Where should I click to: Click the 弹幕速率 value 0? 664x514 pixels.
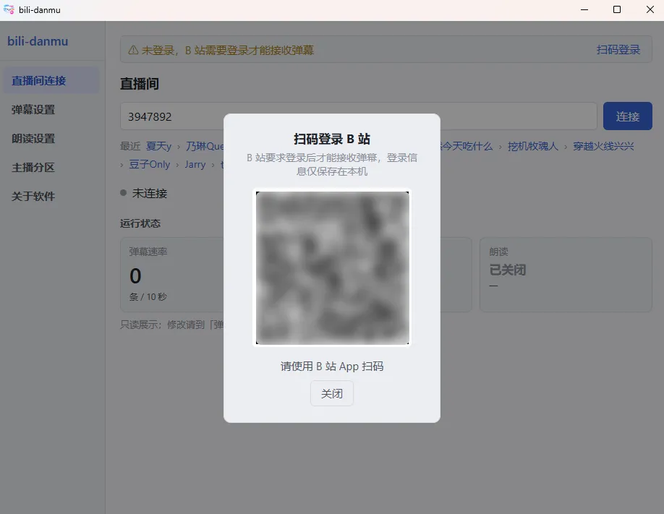point(135,275)
